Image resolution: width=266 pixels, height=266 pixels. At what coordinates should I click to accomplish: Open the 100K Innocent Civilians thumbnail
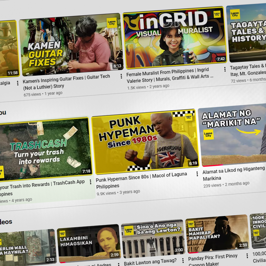[258, 230]
